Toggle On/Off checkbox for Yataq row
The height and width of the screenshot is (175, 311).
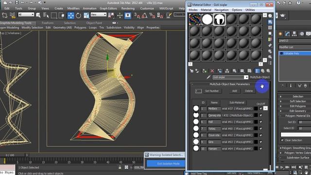(261, 128)
